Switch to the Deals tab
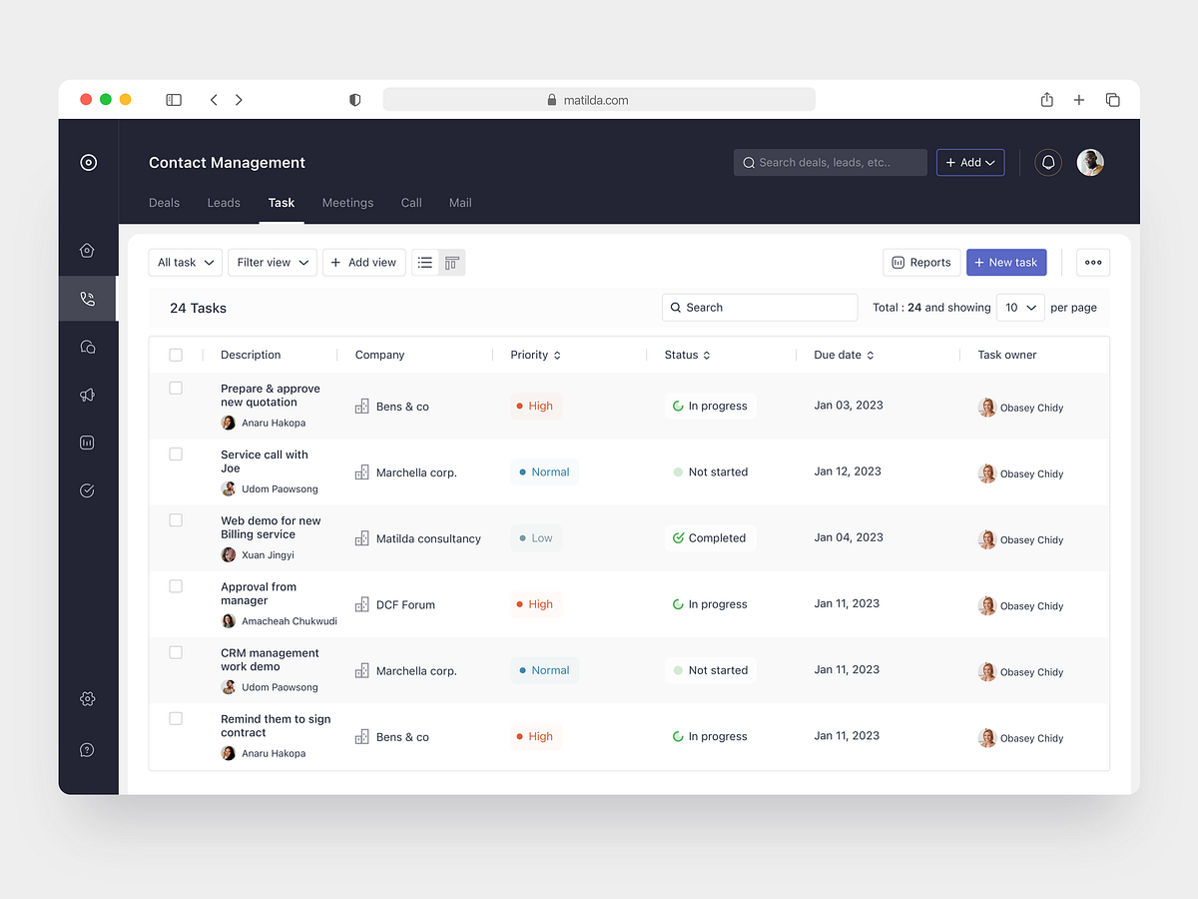Viewport: 1198px width, 899px height. coord(164,203)
